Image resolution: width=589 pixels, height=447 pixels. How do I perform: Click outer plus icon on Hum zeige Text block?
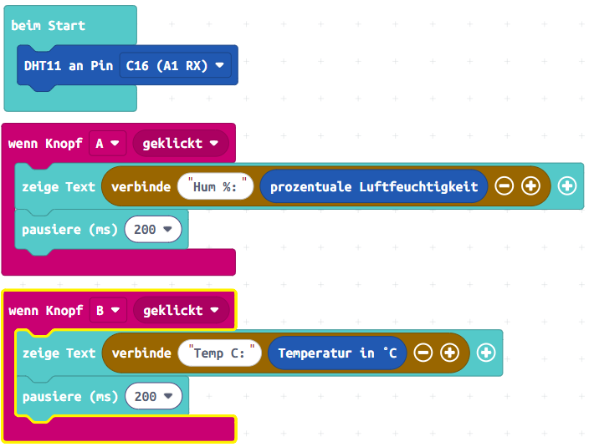[567, 186]
